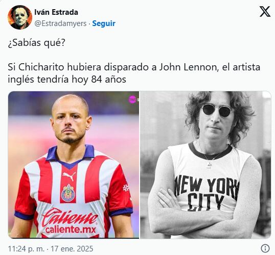Click the pink TNT watermark on left photo
This screenshot has height=255, width=275.
(x=132, y=99)
